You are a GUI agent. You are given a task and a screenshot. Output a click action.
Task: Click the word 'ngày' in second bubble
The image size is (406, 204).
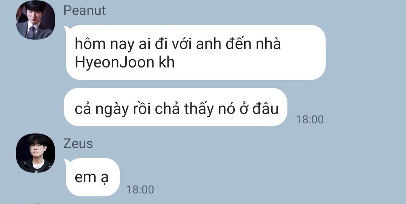[x=112, y=109]
